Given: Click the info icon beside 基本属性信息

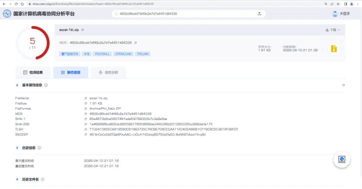Looking at the screenshot, I should pyautogui.click(x=46, y=85).
